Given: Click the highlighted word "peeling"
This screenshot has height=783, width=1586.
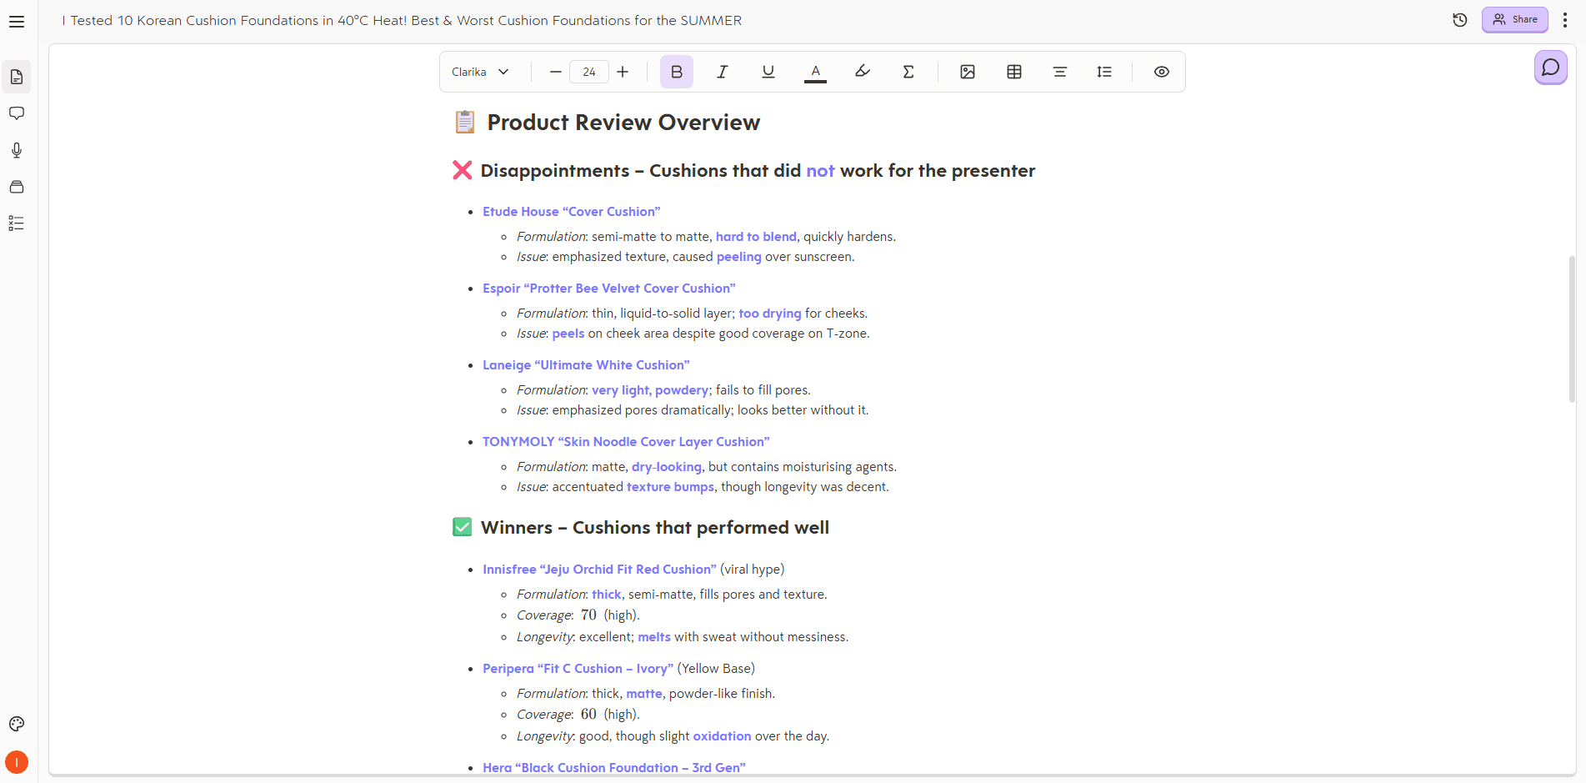Looking at the screenshot, I should [739, 257].
